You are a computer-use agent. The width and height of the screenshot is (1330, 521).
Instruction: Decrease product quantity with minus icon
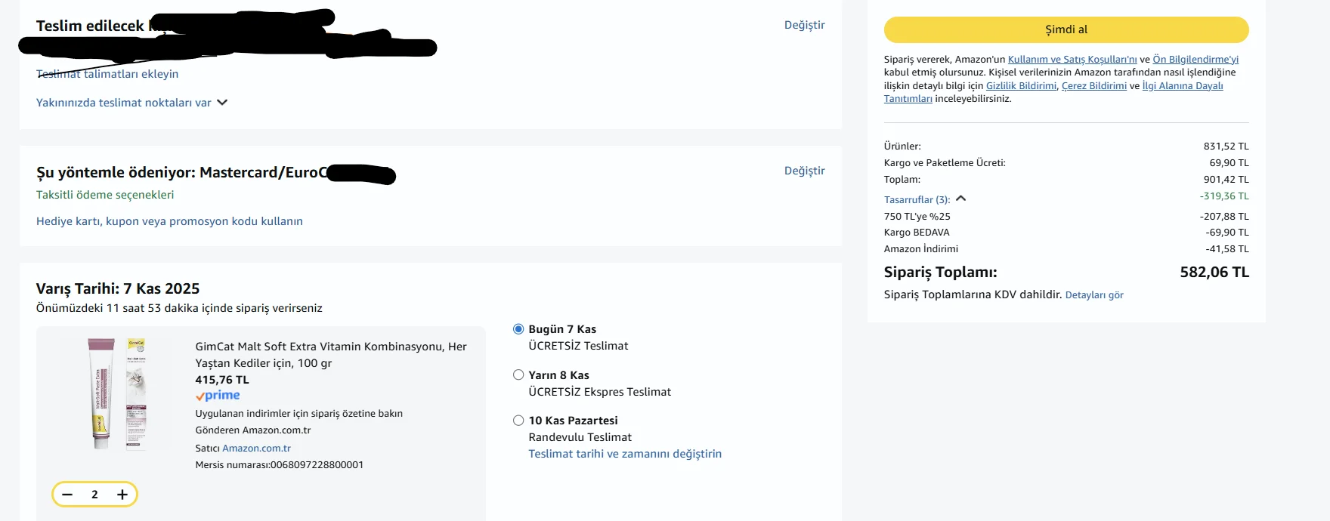(67, 495)
